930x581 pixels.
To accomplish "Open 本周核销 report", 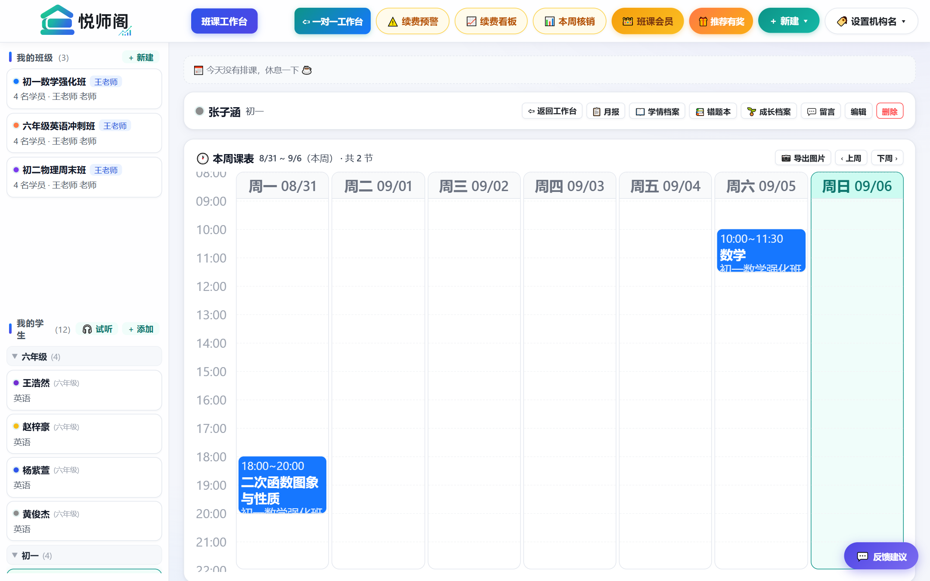I will pyautogui.click(x=569, y=21).
